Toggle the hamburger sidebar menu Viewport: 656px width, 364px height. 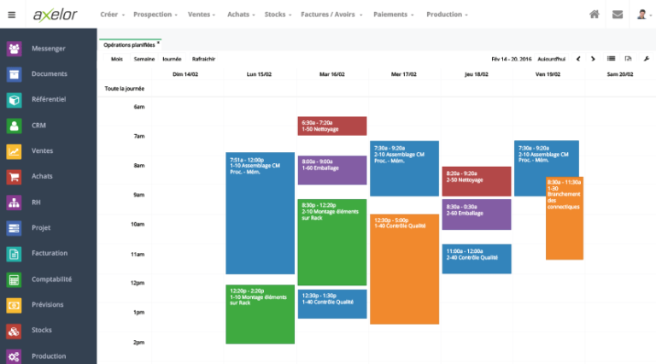[12, 15]
